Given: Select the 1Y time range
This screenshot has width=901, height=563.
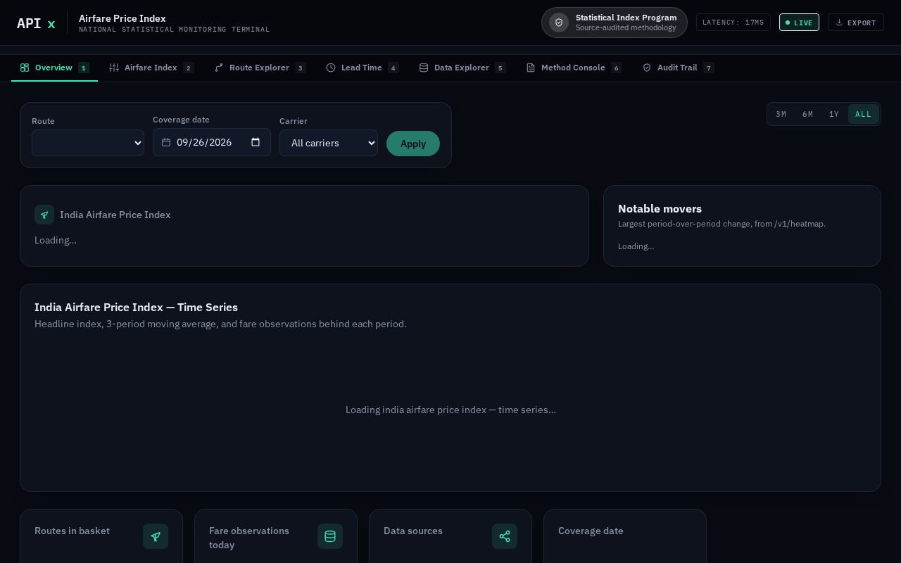Looking at the screenshot, I should tap(834, 114).
